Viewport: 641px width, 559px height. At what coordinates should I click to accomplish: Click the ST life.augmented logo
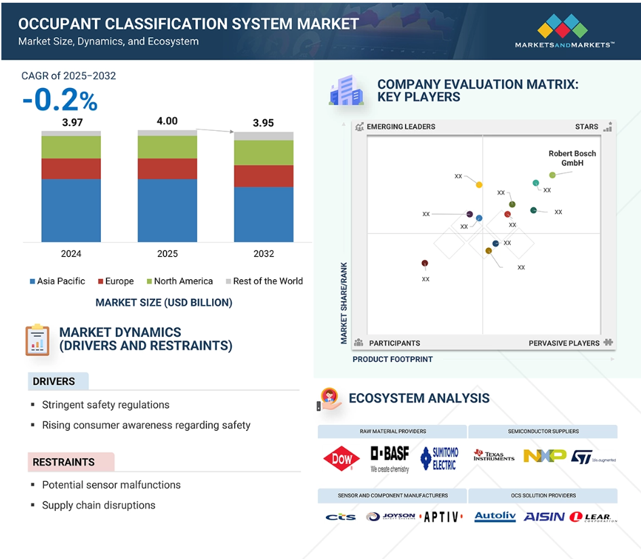tap(594, 457)
